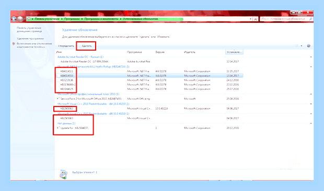Click the Forward navigation arrow
The width and height of the screenshot is (324, 191).
20,19
